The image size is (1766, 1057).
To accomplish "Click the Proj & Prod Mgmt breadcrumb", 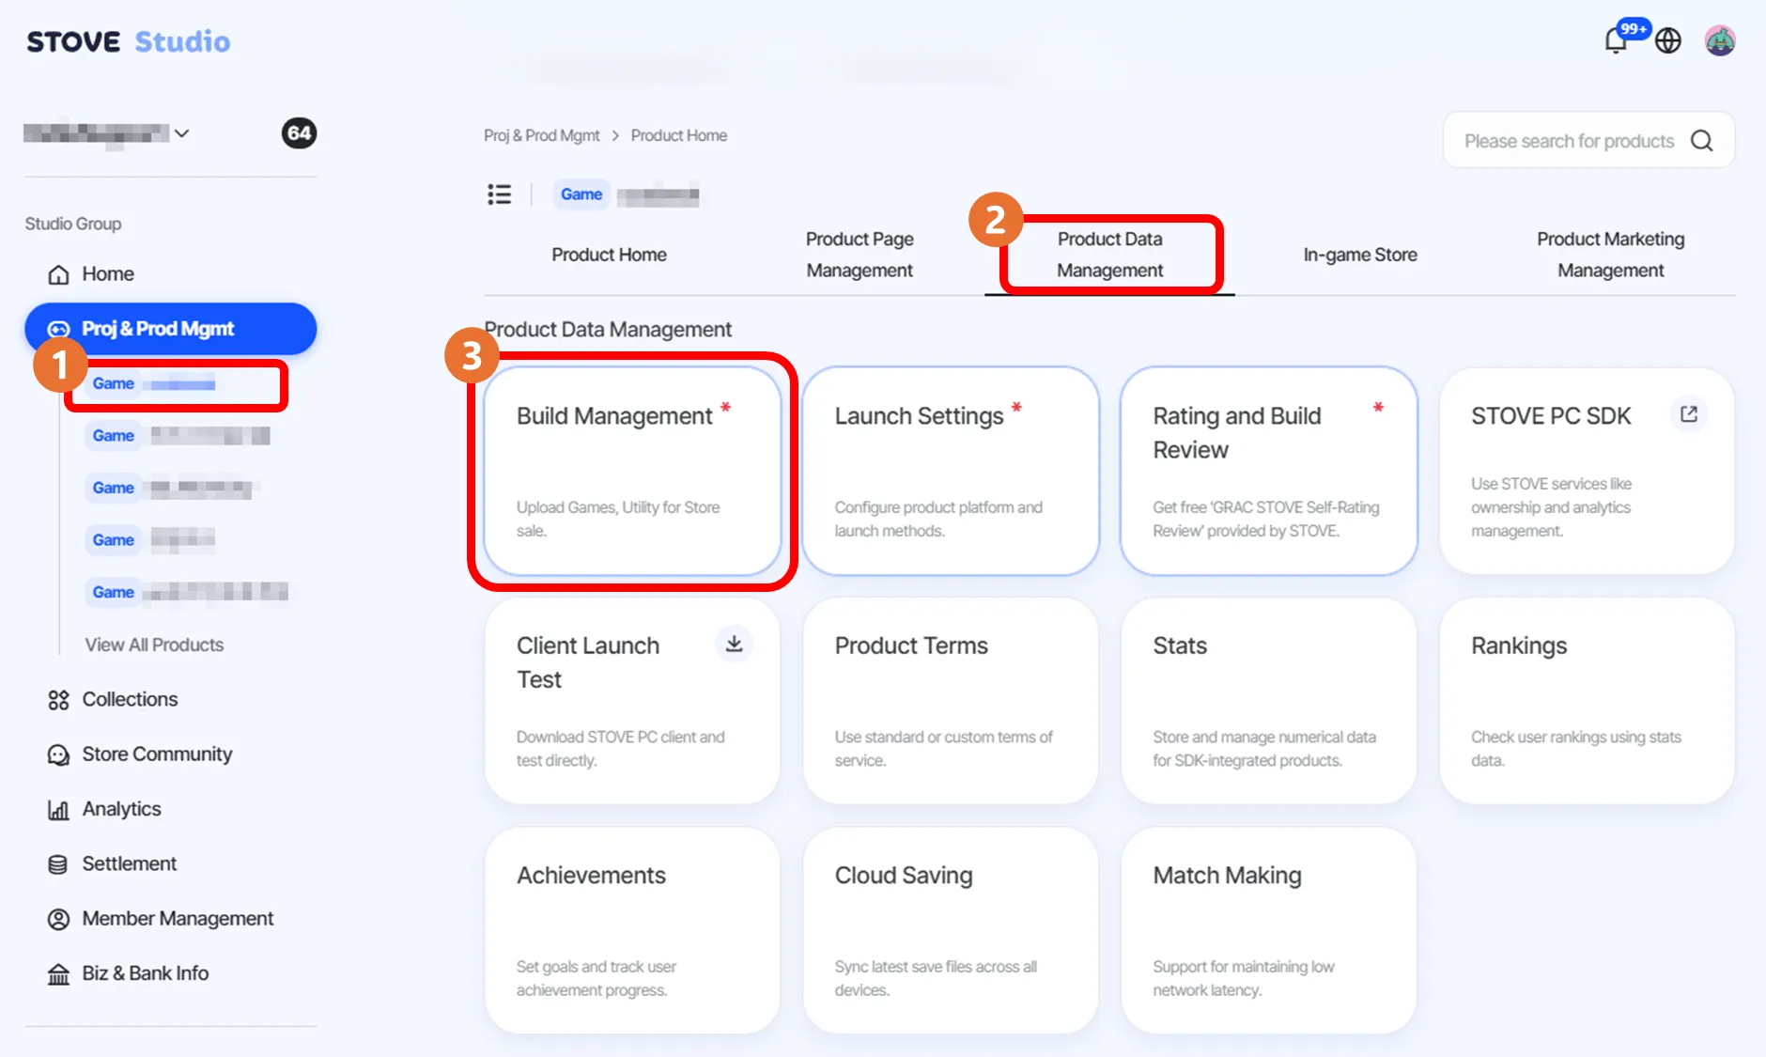I will 541,135.
